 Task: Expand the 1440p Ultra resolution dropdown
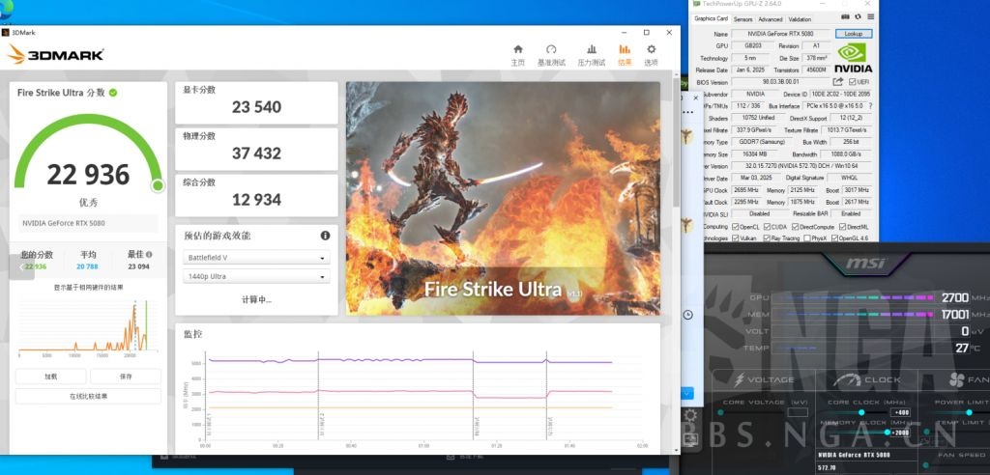(256, 277)
